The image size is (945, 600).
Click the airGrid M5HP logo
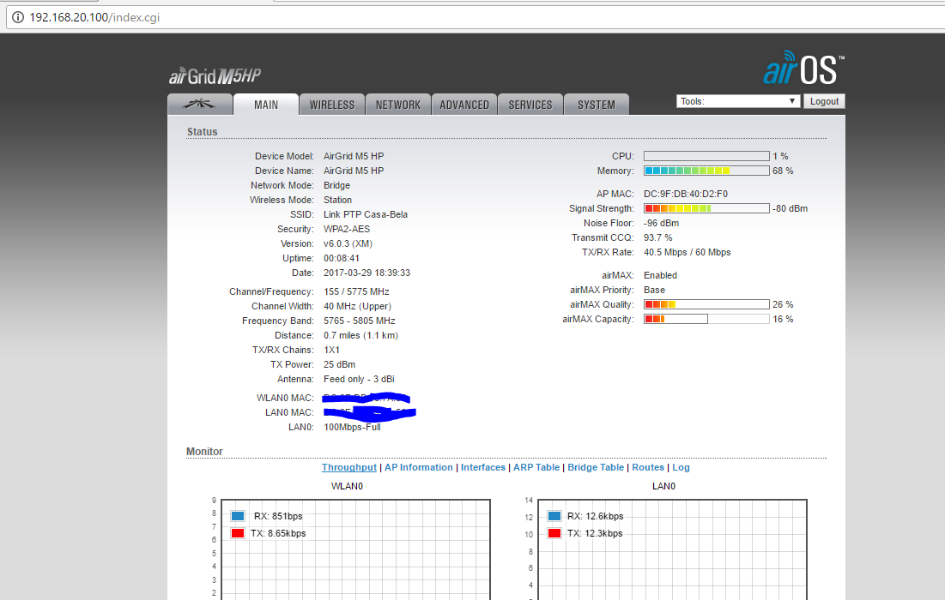[x=215, y=75]
